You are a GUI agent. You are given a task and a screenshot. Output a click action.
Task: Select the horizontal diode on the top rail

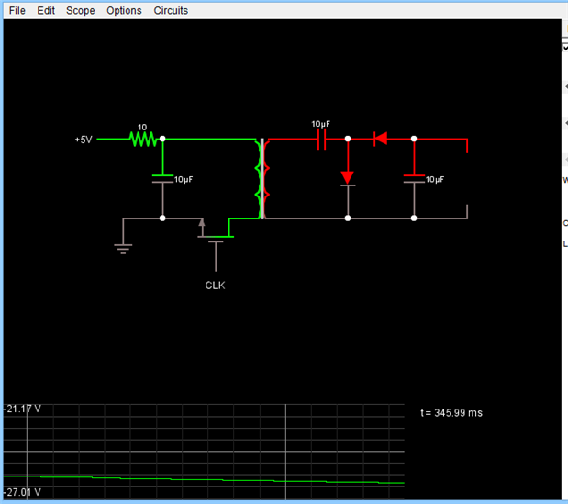click(381, 139)
